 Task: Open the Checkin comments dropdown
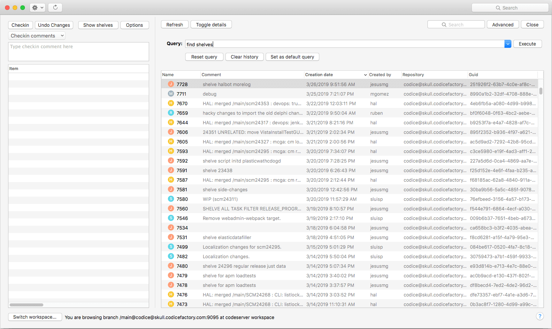37,36
